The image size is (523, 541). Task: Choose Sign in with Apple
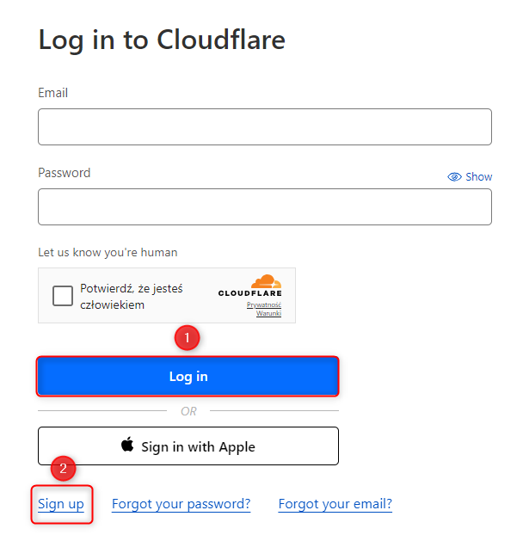tap(188, 446)
